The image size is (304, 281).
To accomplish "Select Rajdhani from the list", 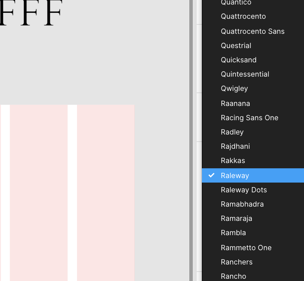I will click(x=235, y=146).
